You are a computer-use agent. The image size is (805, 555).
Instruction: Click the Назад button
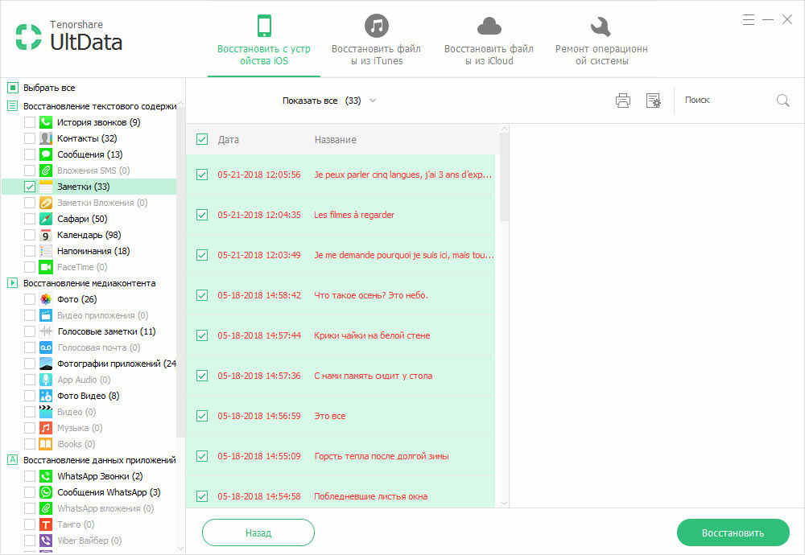258,533
